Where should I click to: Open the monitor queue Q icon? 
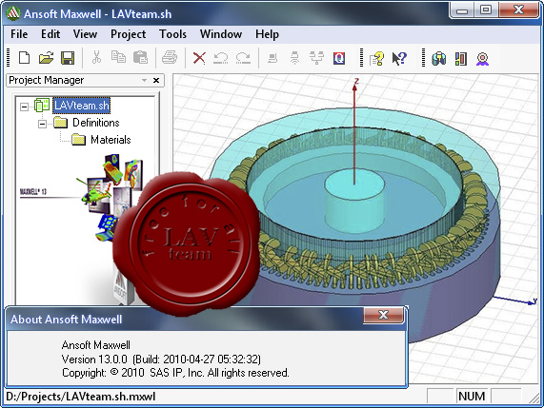339,58
